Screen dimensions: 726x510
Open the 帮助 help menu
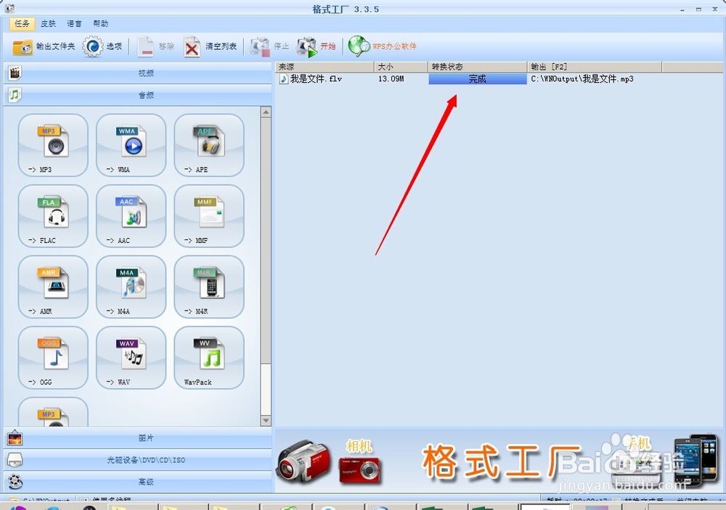[x=102, y=23]
